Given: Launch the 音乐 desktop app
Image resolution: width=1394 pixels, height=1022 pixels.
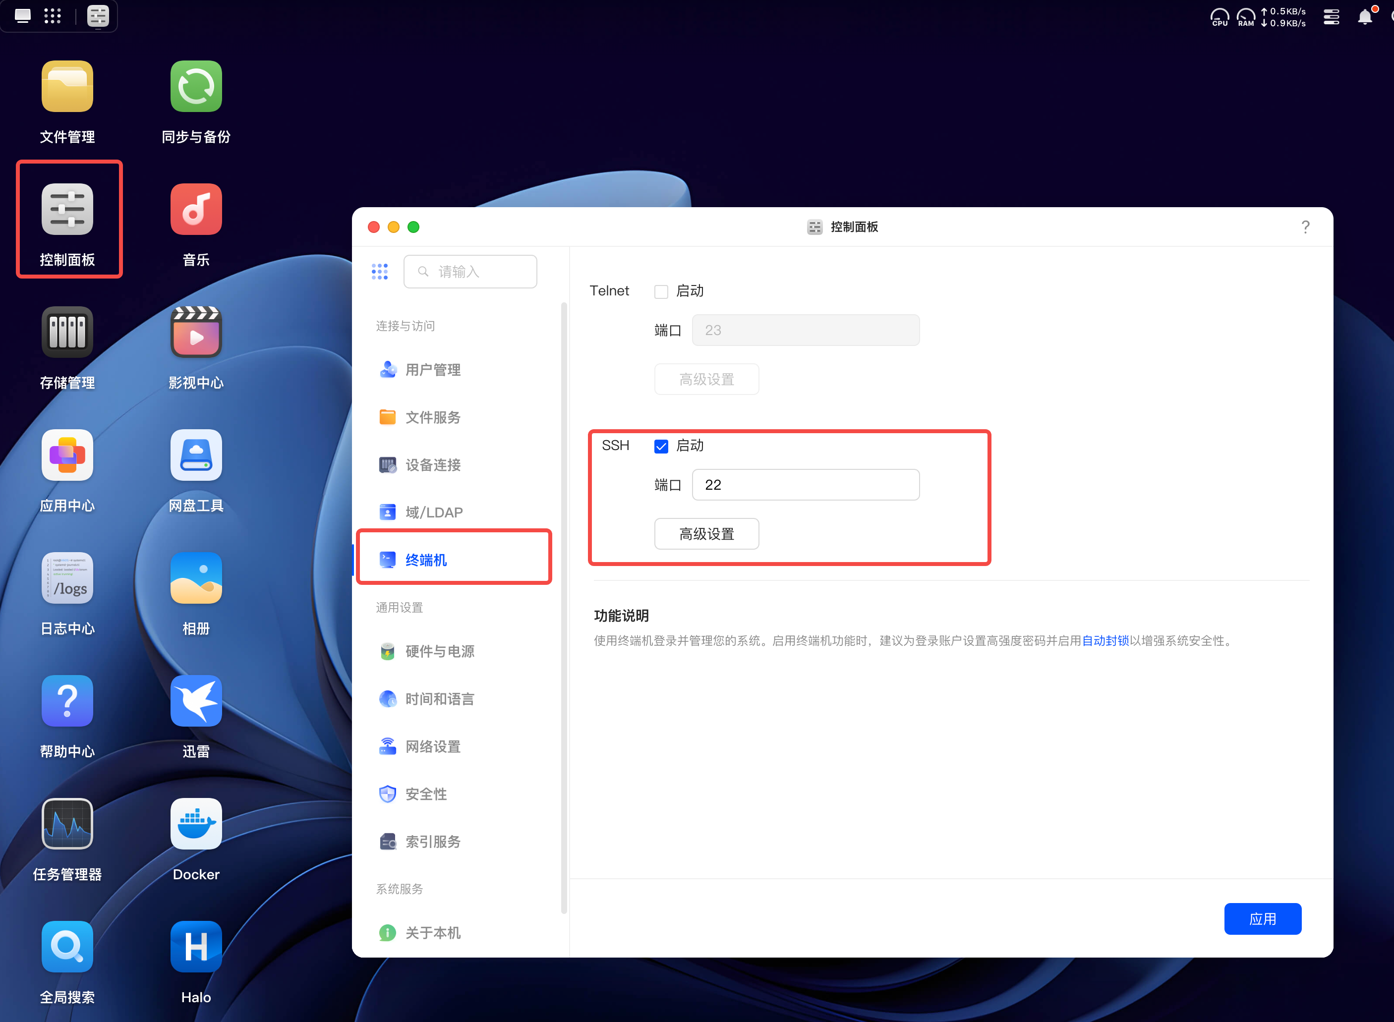Looking at the screenshot, I should coord(196,209).
